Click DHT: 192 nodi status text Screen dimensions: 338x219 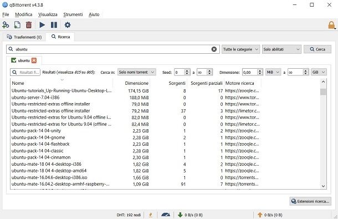(x=129, y=215)
